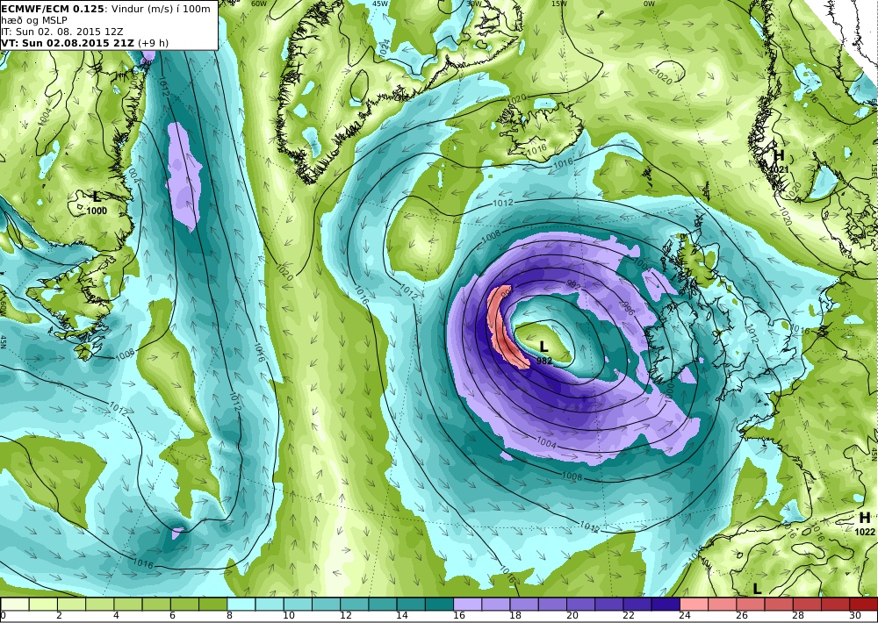Image resolution: width=878 pixels, height=623 pixels.
Task: Click the '12' label on the wind scale
Action: pyautogui.click(x=345, y=616)
